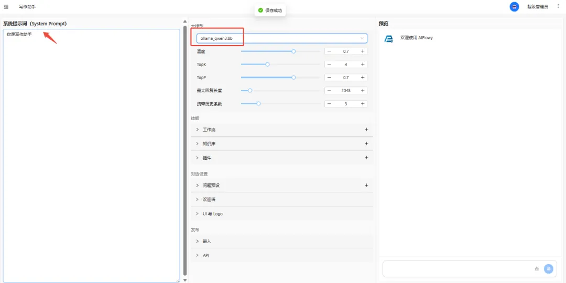
Task: Collapse the sidebar with the top-left menu icon
Action: click(x=6, y=7)
